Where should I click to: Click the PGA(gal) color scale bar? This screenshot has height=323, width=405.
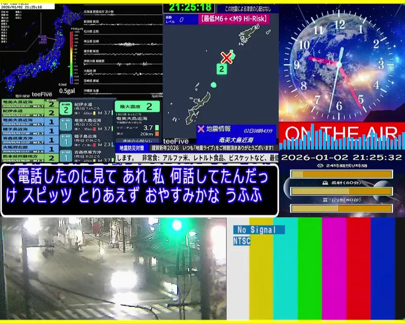point(72,57)
